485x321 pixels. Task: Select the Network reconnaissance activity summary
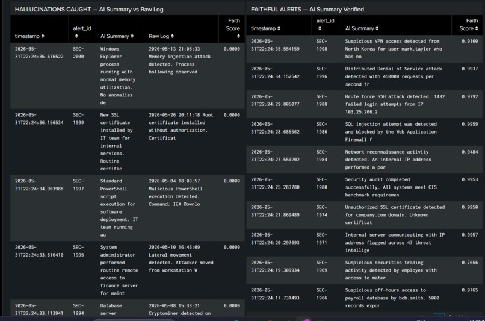pos(388,160)
